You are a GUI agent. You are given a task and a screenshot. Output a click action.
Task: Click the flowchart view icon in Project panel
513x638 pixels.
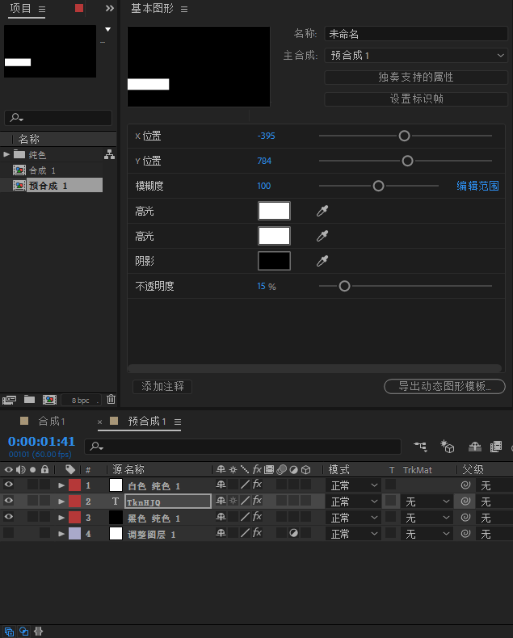point(109,154)
